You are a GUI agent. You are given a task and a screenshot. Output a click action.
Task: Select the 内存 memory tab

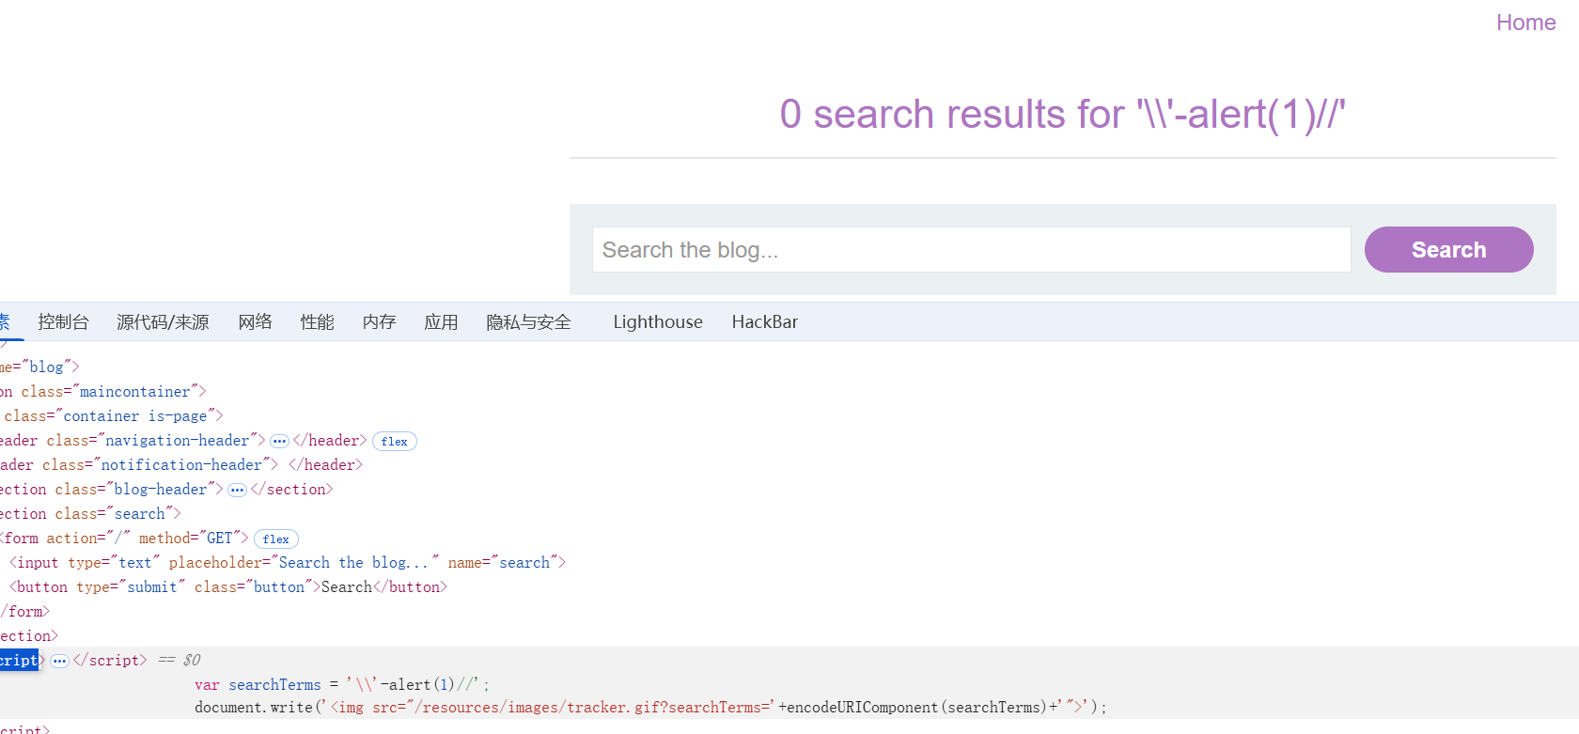[379, 322]
